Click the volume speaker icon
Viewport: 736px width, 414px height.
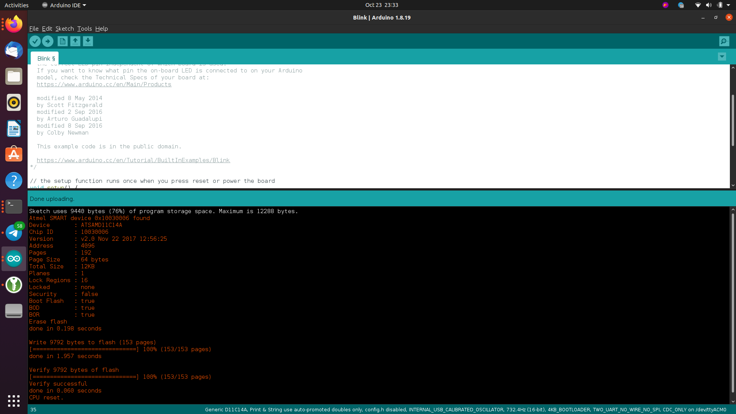tap(708, 5)
